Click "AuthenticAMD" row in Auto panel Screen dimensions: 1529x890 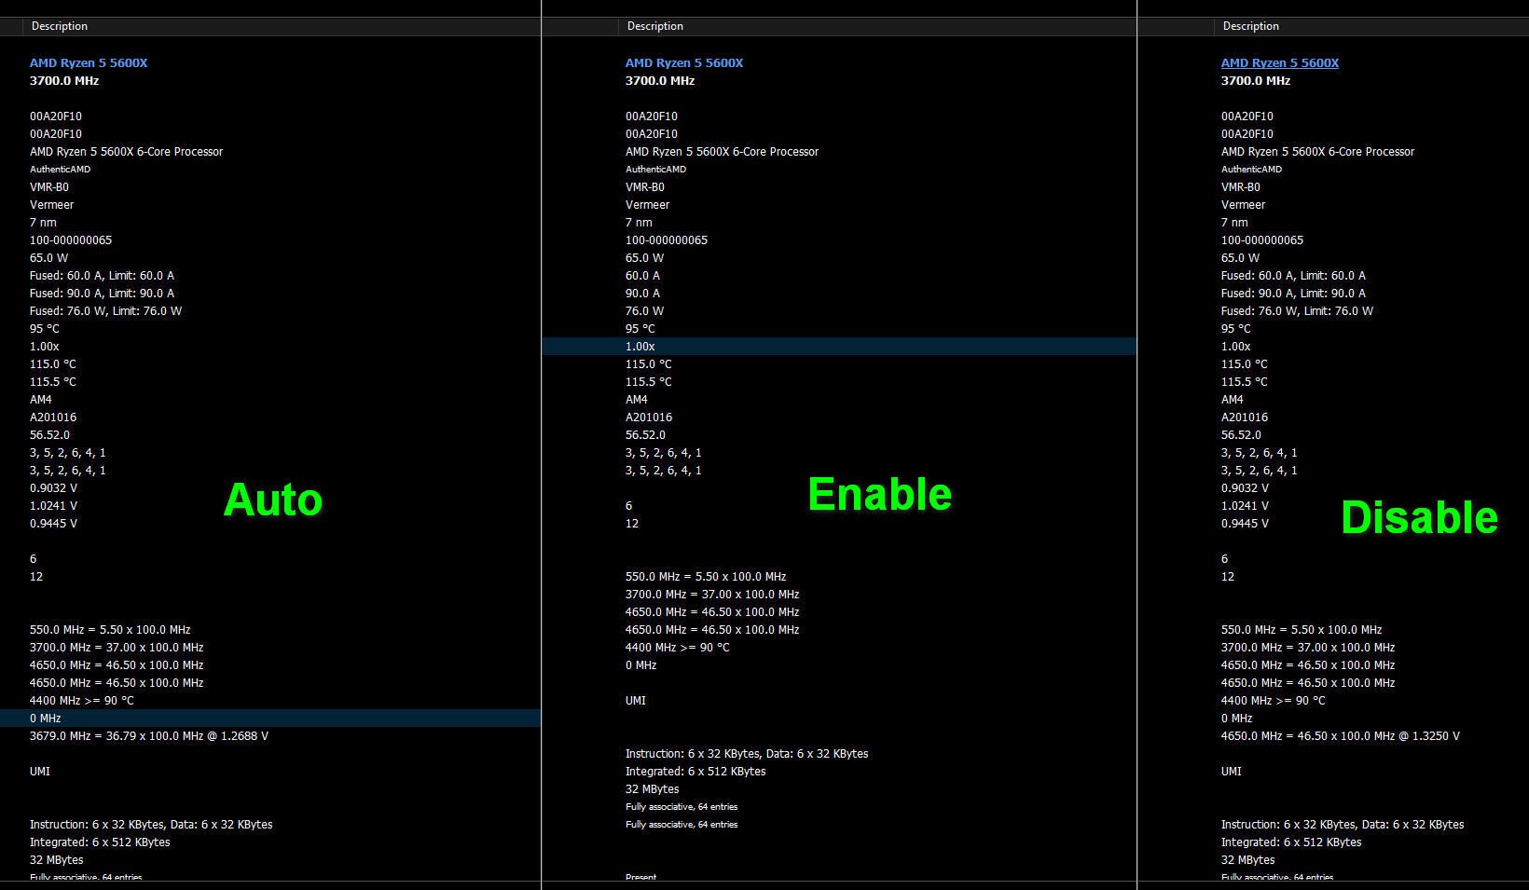61,170
